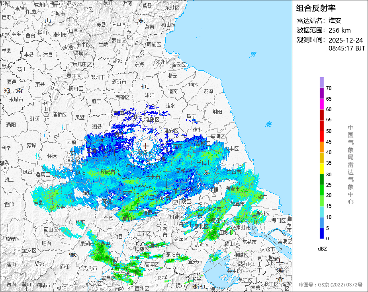Click the 无为市 label on the map

click(90, 268)
